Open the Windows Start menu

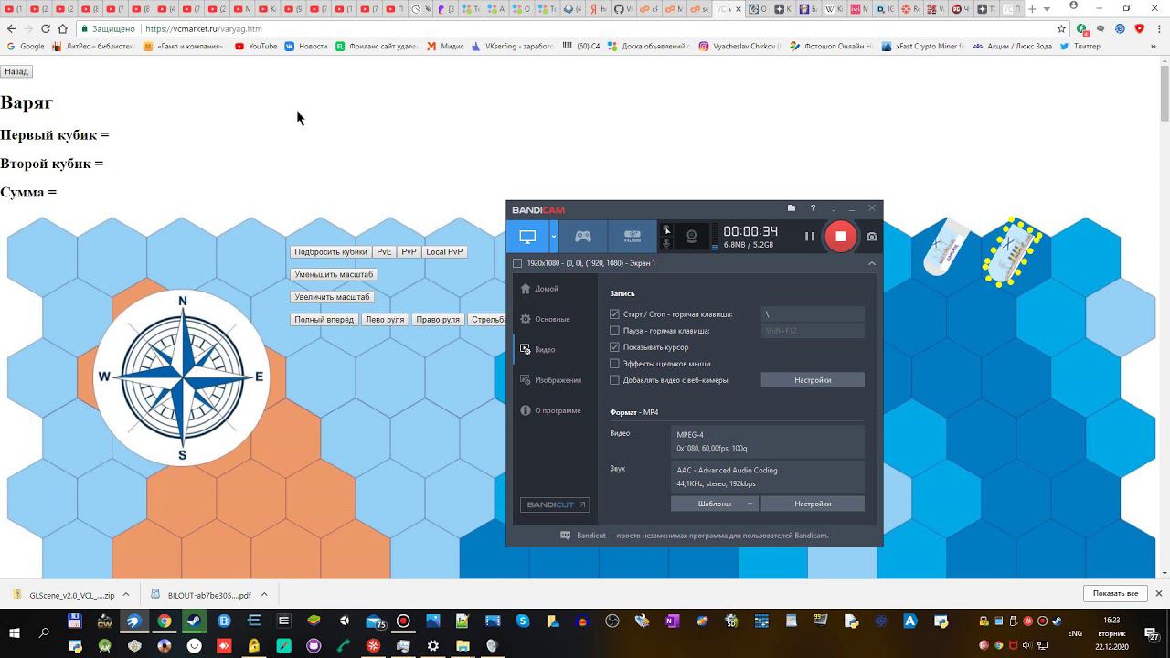pyautogui.click(x=15, y=633)
